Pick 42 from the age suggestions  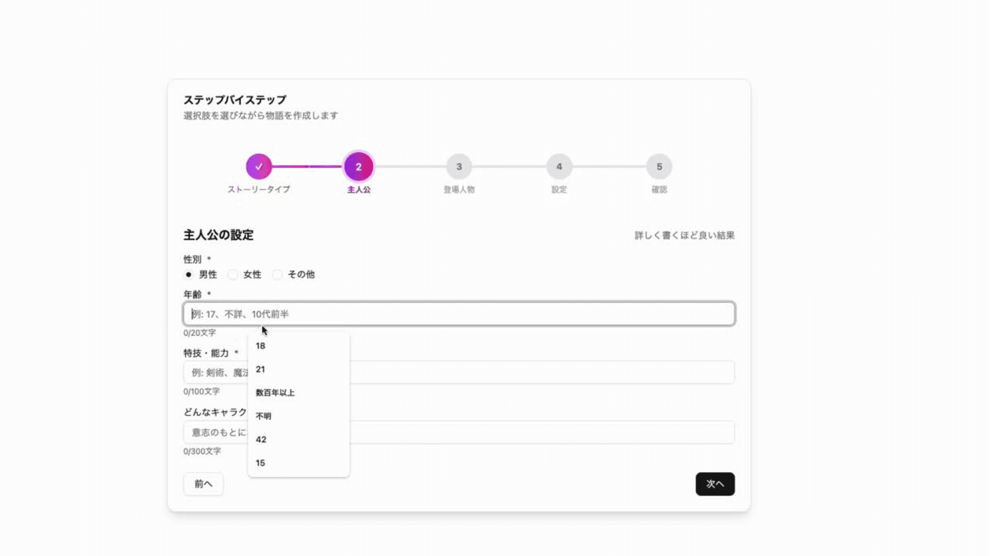tap(261, 439)
